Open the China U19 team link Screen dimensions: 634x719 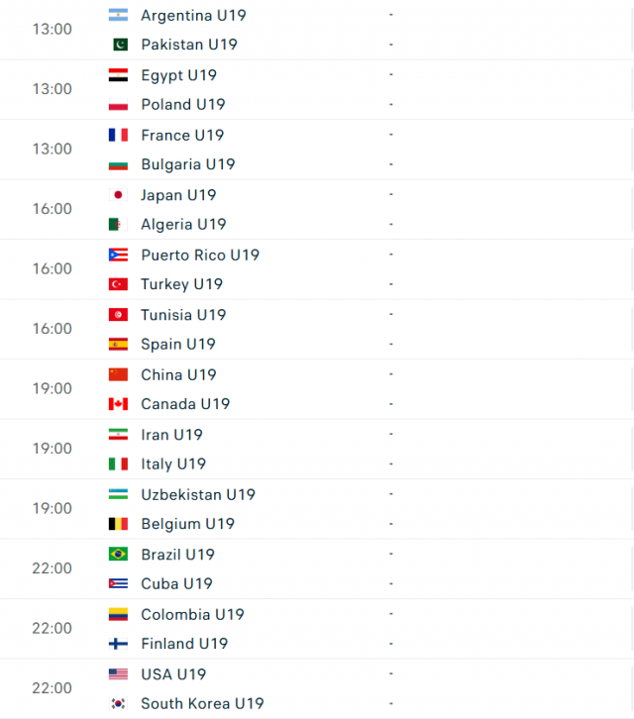pos(178,374)
